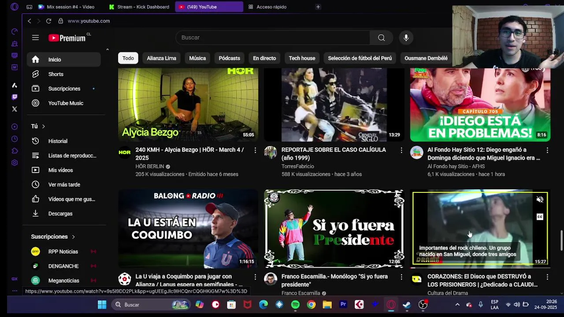
Task: Click the Opera GX logo menu
Action: 15,7
